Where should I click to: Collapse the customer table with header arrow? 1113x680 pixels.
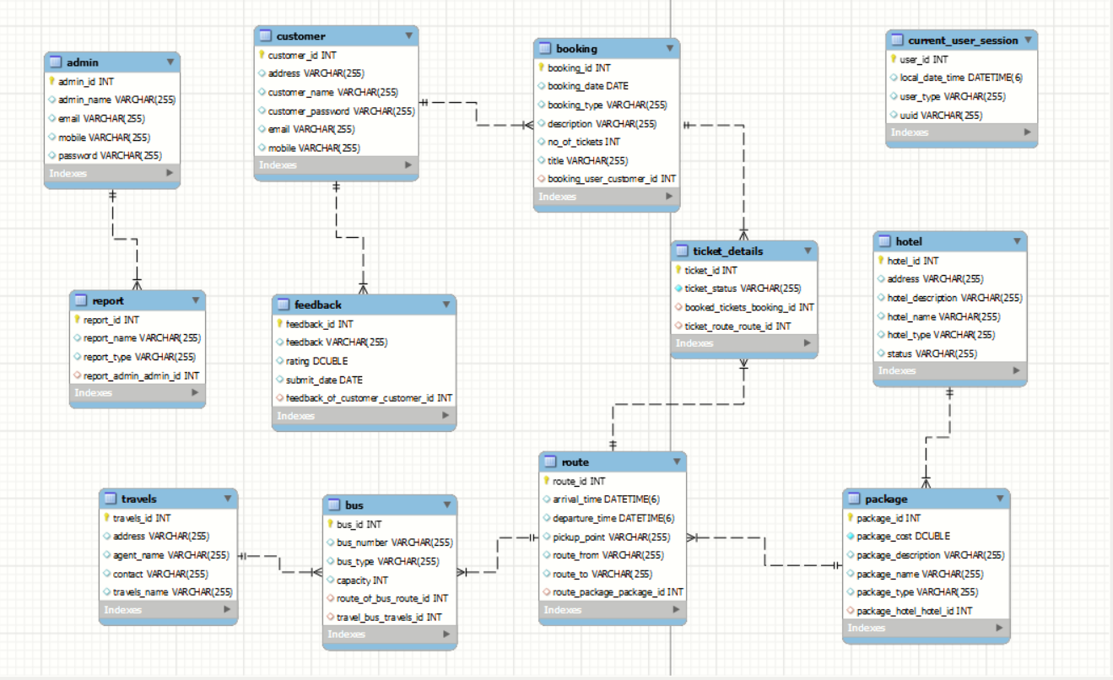(408, 35)
